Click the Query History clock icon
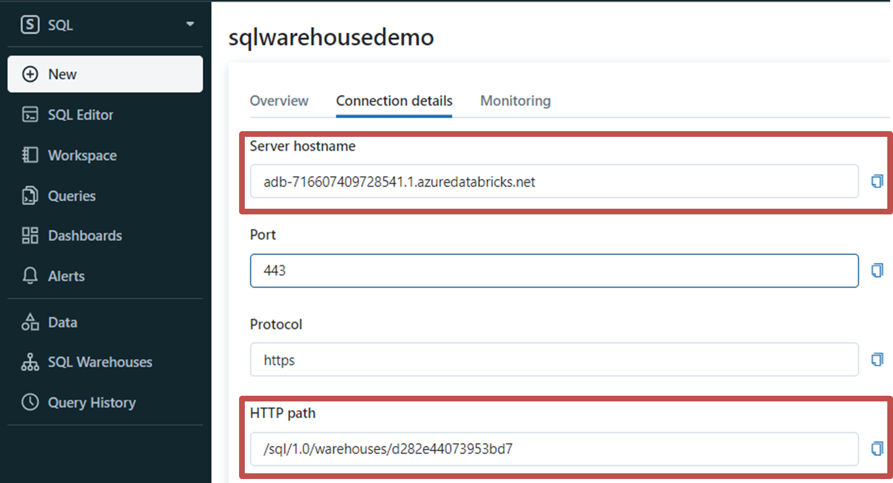The width and height of the screenshot is (893, 483). click(x=30, y=403)
